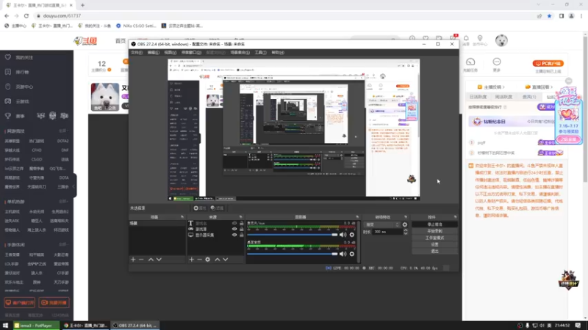Open source properties gear in sources toolbar
Viewport: 588px width, 330px height.
click(x=208, y=260)
